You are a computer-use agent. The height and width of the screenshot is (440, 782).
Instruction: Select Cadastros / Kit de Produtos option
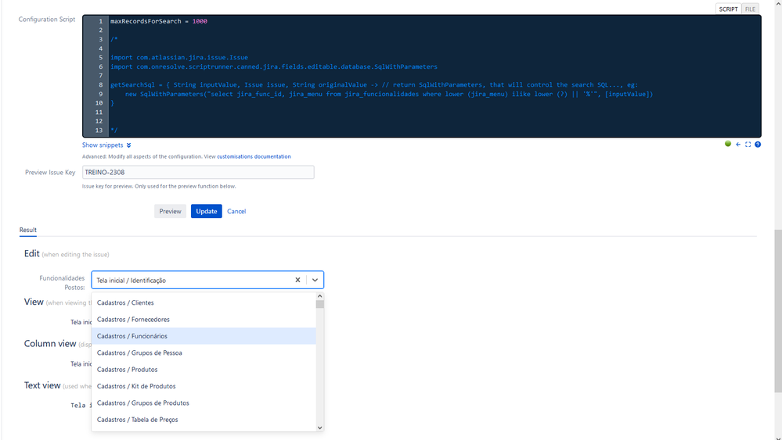pos(204,386)
